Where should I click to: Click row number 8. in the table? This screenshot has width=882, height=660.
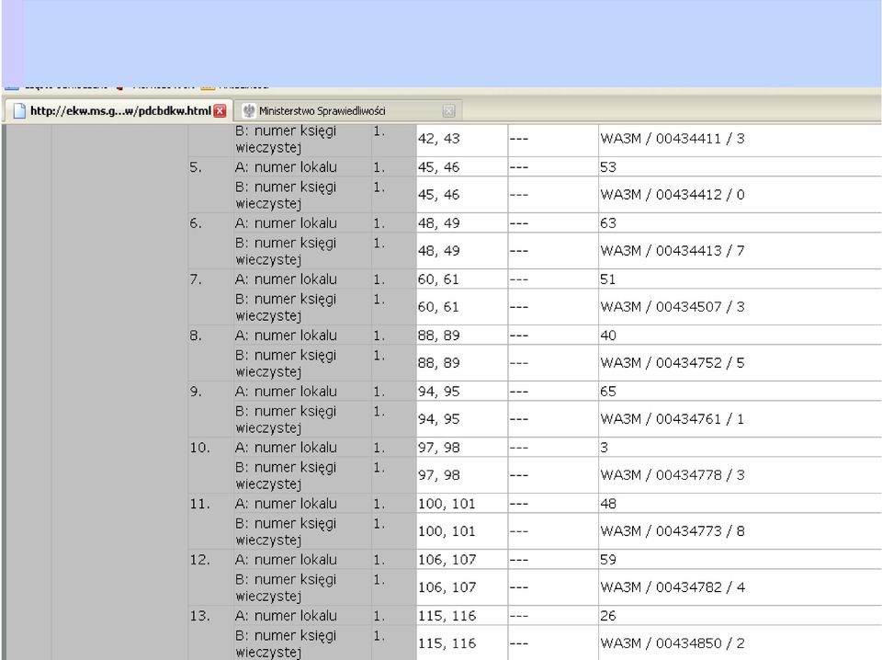coord(196,336)
